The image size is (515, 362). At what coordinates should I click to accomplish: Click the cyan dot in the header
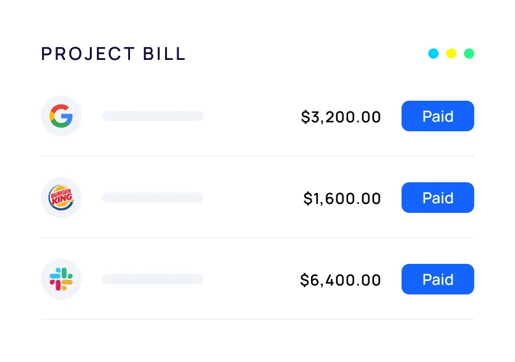433,54
